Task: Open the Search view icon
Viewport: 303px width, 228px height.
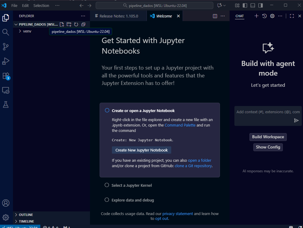Action: click(x=6, y=32)
